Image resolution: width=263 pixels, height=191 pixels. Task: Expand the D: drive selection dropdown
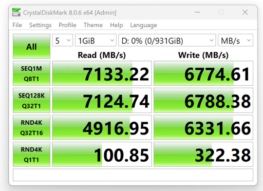coord(167,40)
